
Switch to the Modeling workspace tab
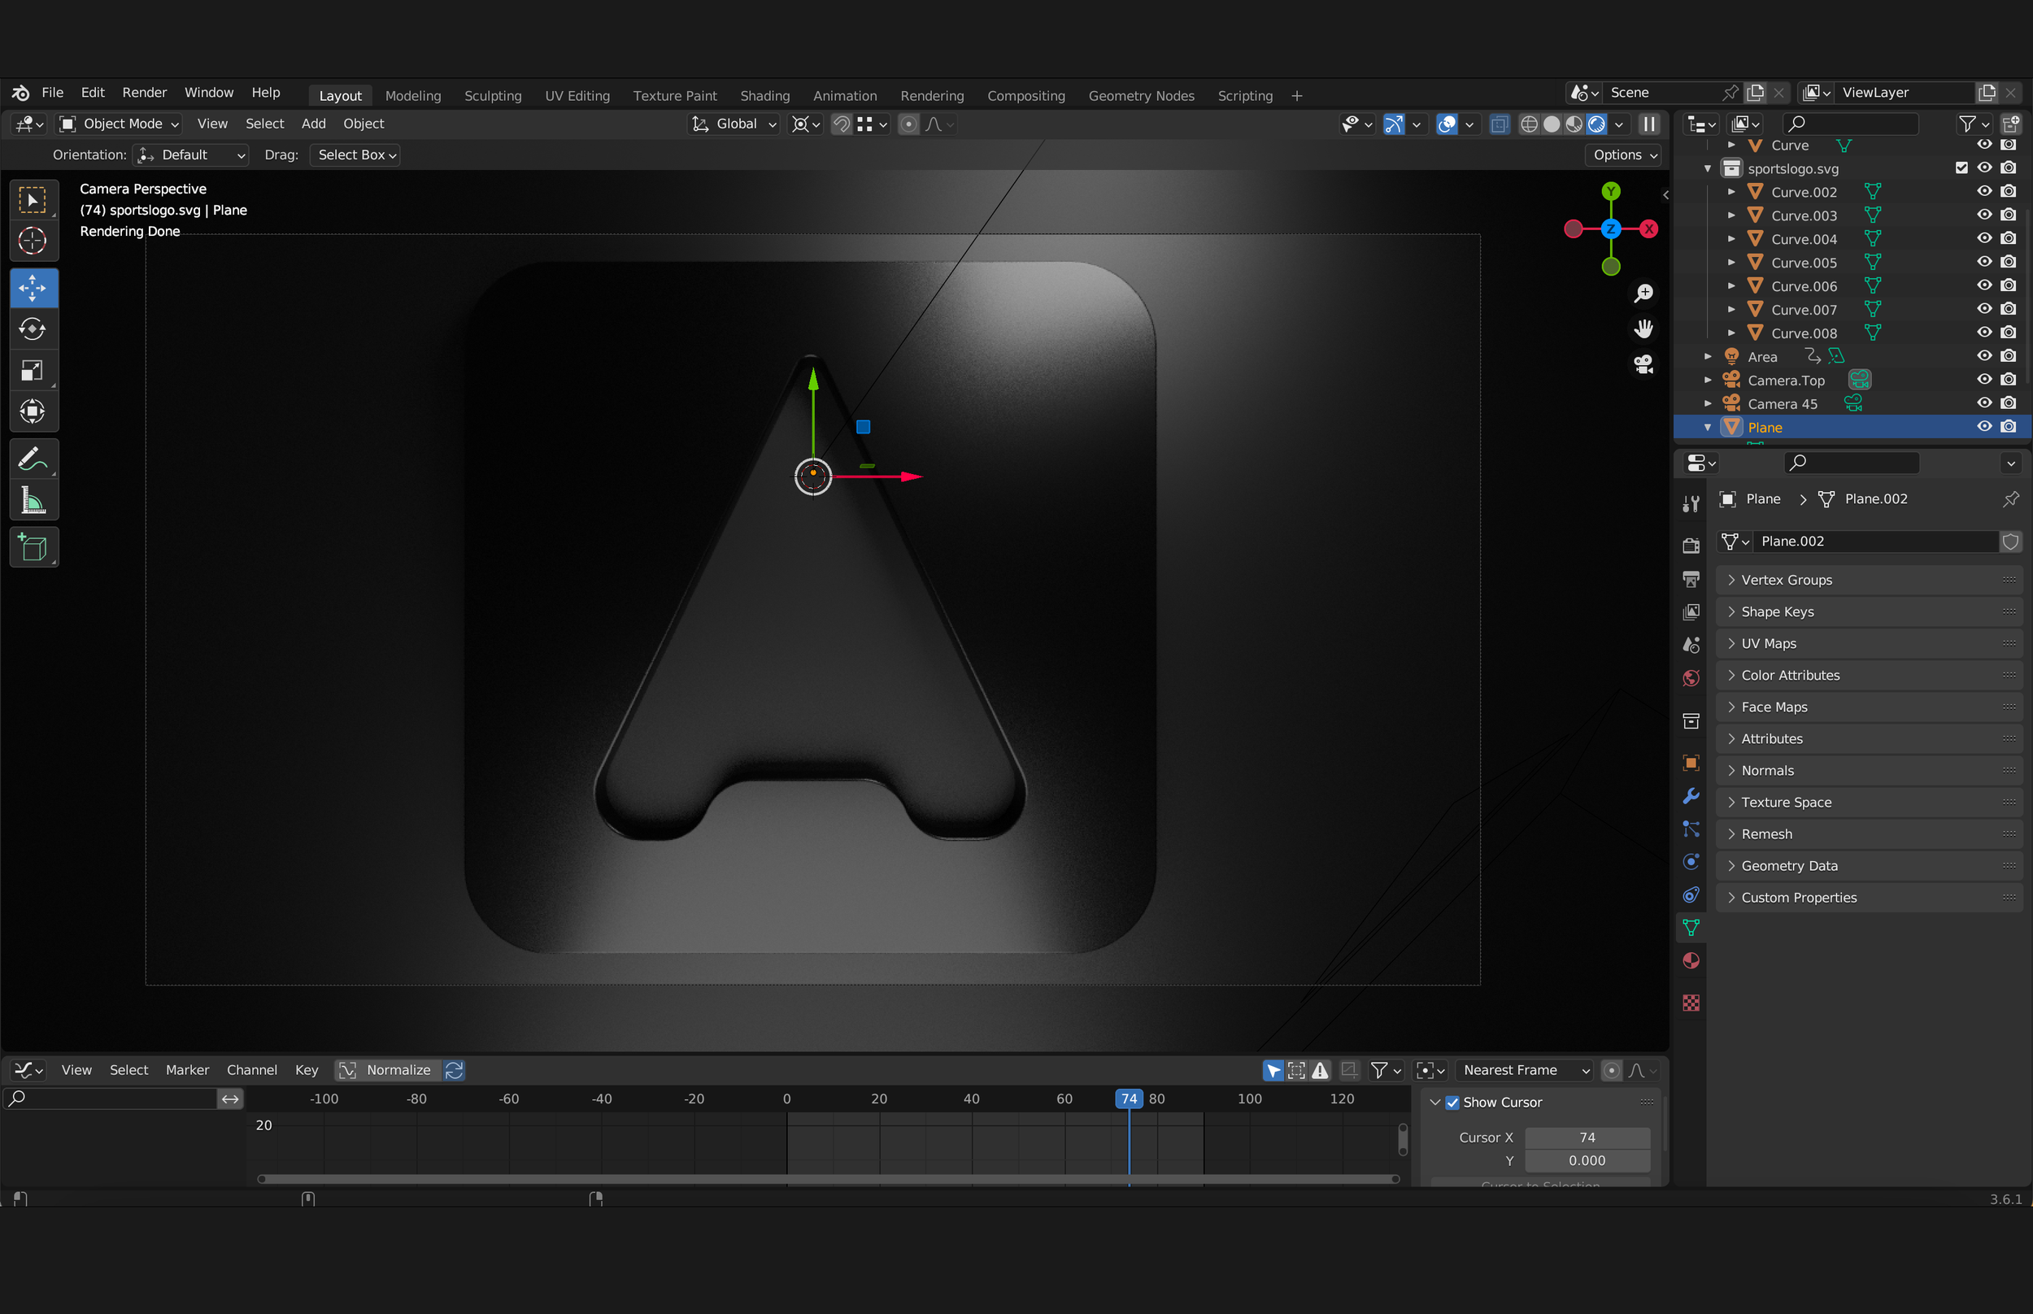pyautogui.click(x=413, y=96)
